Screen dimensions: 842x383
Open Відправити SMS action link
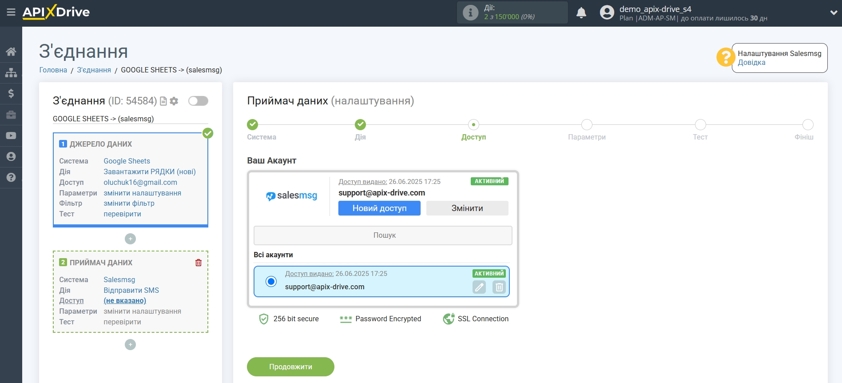pos(131,290)
